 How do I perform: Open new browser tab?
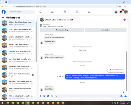coord(10,2)
